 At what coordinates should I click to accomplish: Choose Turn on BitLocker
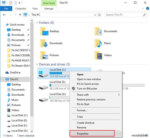[x=96, y=88]
